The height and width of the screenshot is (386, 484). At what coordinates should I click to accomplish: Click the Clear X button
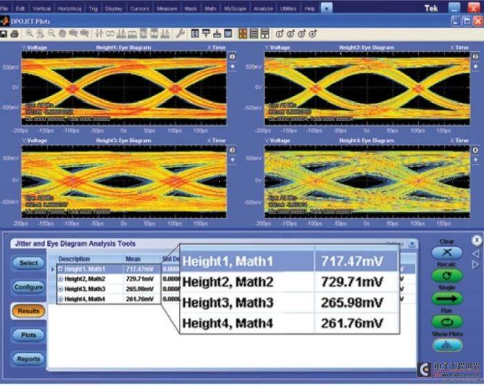(x=447, y=253)
